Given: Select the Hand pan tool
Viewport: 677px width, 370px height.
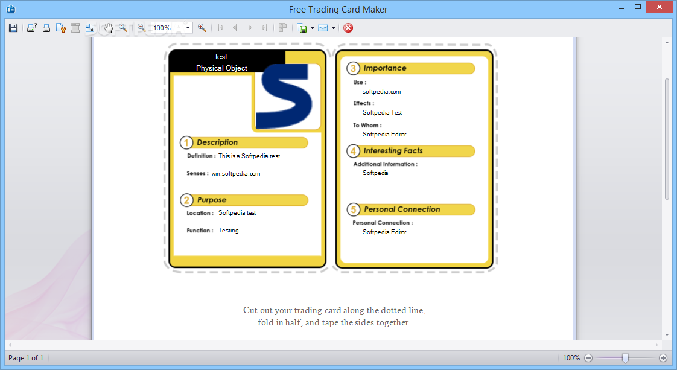Looking at the screenshot, I should (108, 28).
